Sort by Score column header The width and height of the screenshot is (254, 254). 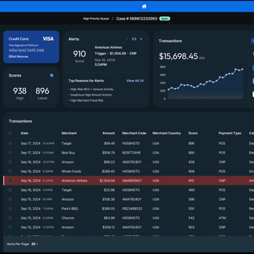click(193, 133)
